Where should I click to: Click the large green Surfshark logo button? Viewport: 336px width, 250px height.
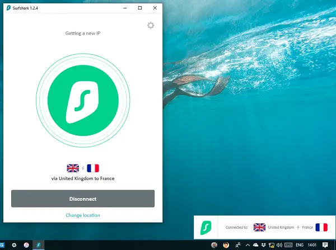tap(83, 100)
